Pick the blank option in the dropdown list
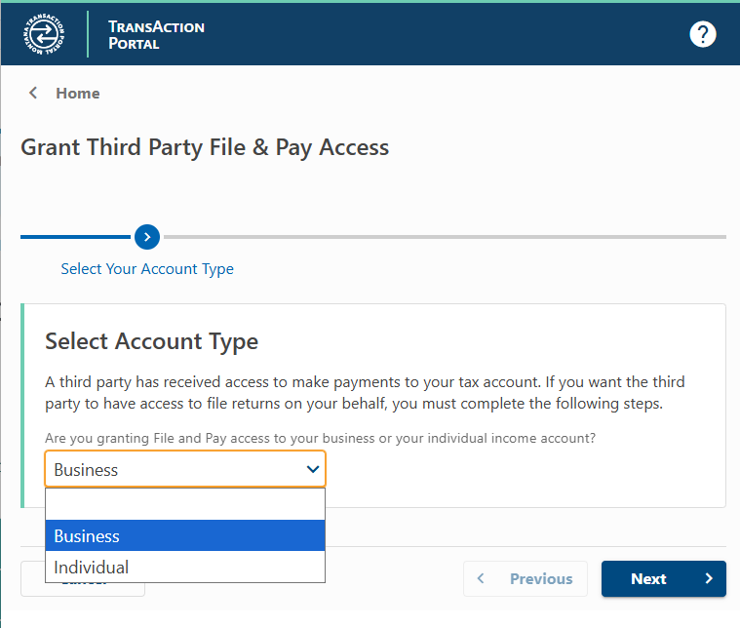 pos(185,504)
